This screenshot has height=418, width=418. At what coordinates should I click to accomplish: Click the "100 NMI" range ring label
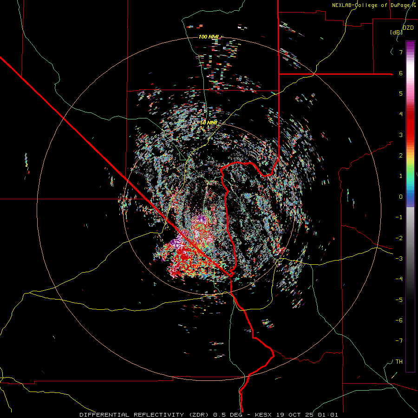(209, 37)
